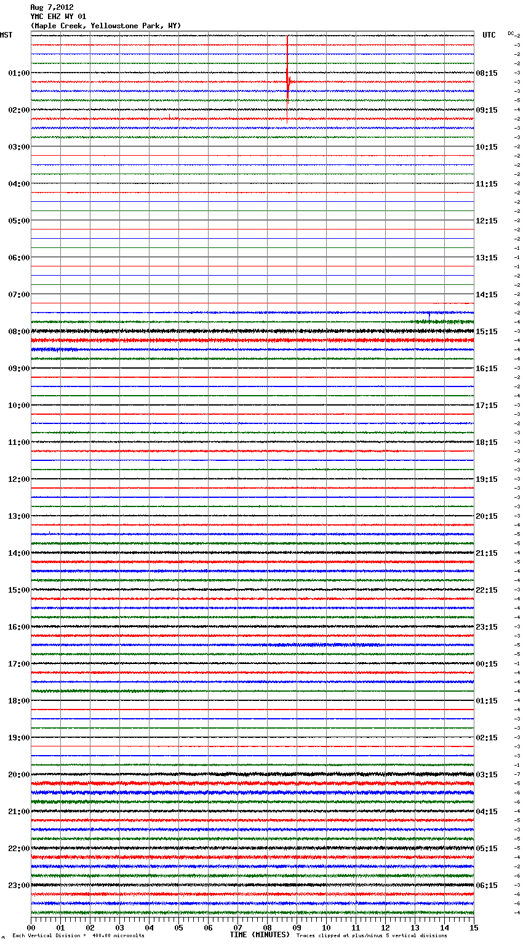Screen dimensions: 523x944
Task: Select the MST label "20:00"
Action: pos(19,775)
